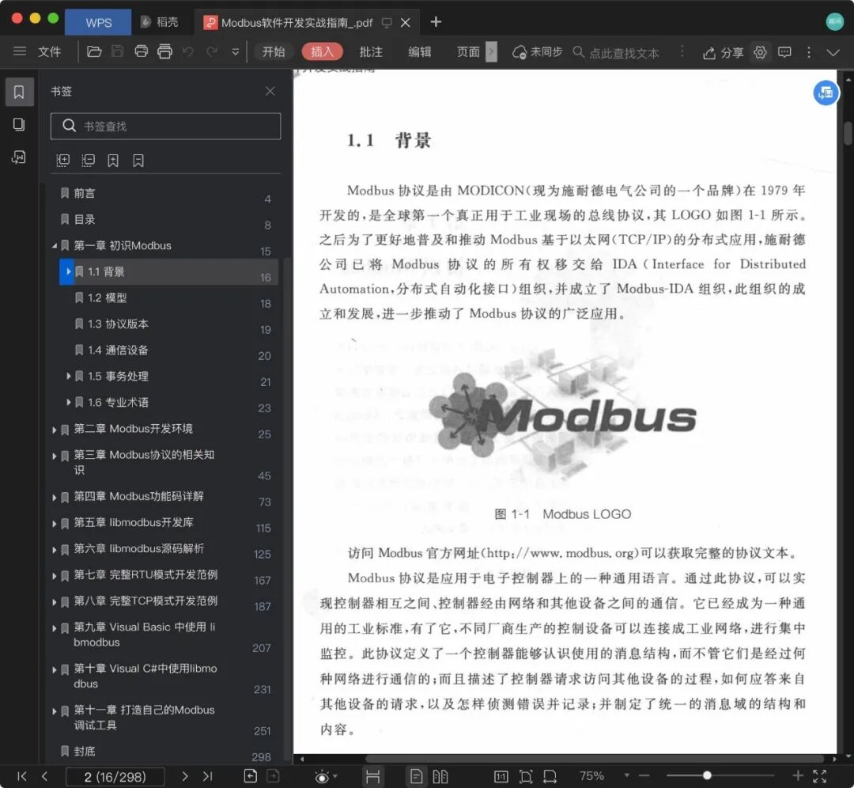Image resolution: width=854 pixels, height=788 pixels.
Task: Select the page thumbnails icon in left sidebar
Action: point(19,124)
